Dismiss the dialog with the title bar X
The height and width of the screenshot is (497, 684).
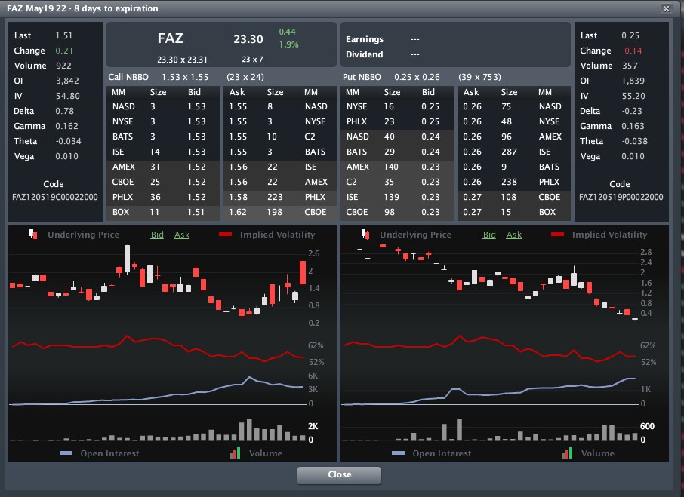pyautogui.click(x=665, y=8)
